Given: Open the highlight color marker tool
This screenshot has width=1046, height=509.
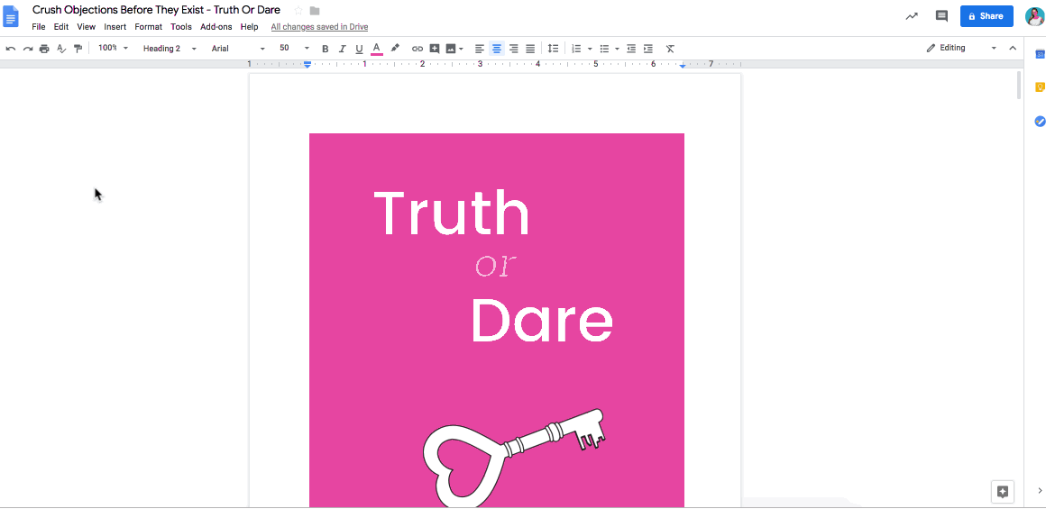Looking at the screenshot, I should click(395, 48).
